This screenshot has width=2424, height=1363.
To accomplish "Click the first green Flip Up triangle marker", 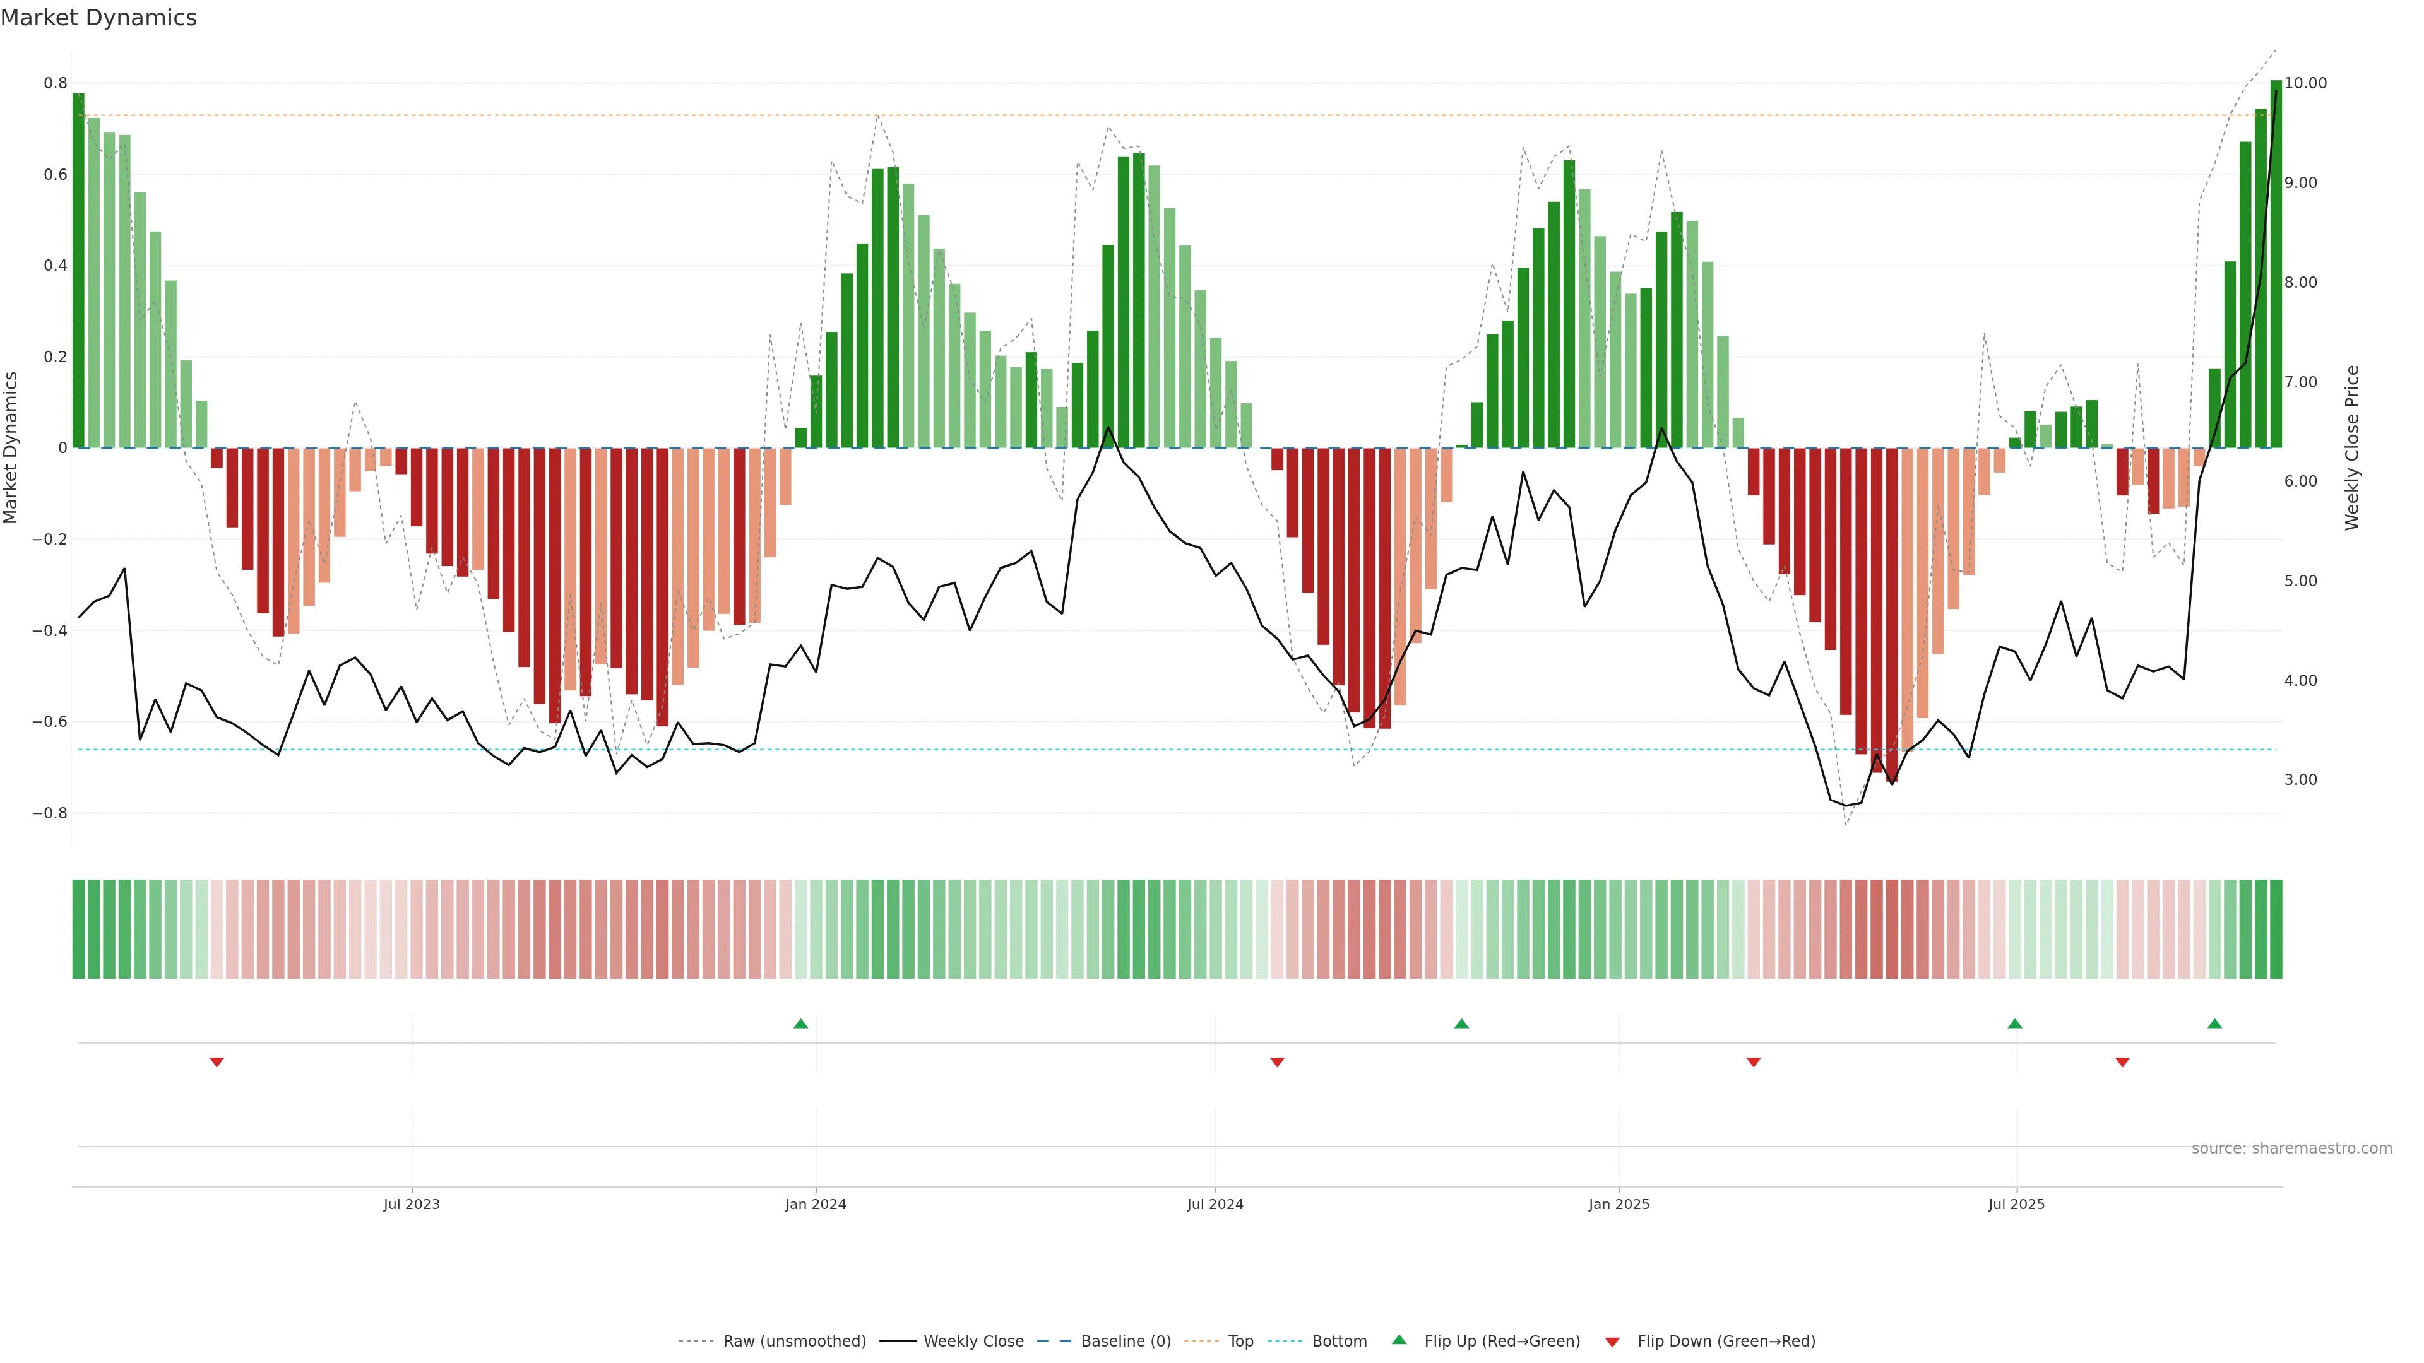I will click(801, 1024).
